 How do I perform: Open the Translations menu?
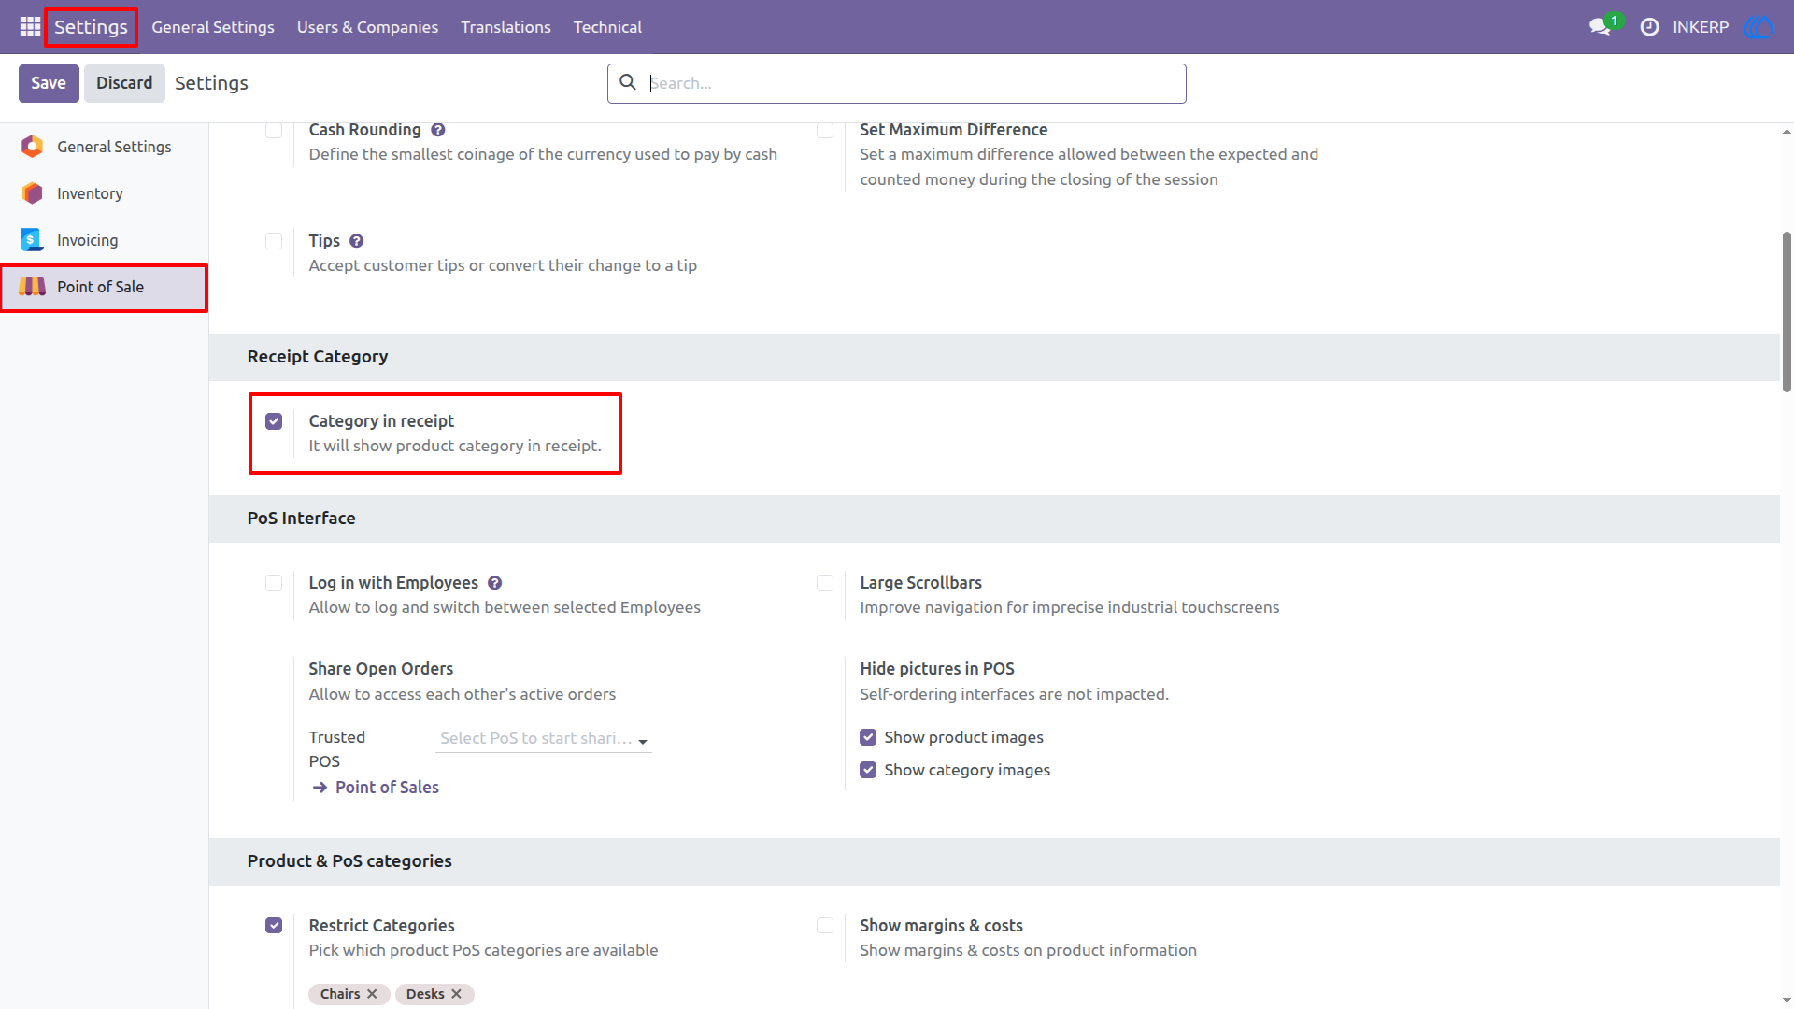[505, 27]
